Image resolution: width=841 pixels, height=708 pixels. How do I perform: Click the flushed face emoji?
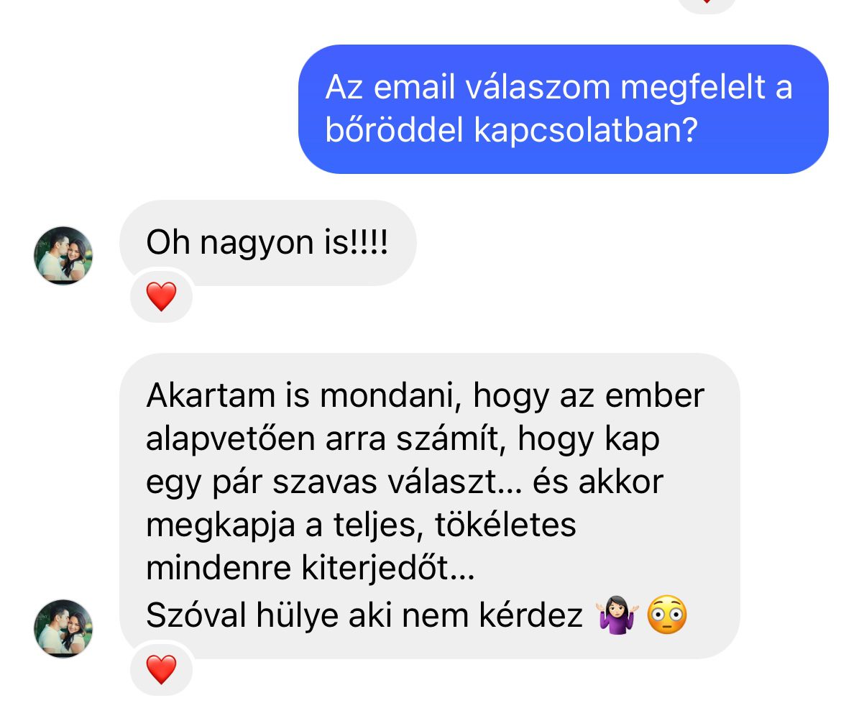tap(666, 615)
